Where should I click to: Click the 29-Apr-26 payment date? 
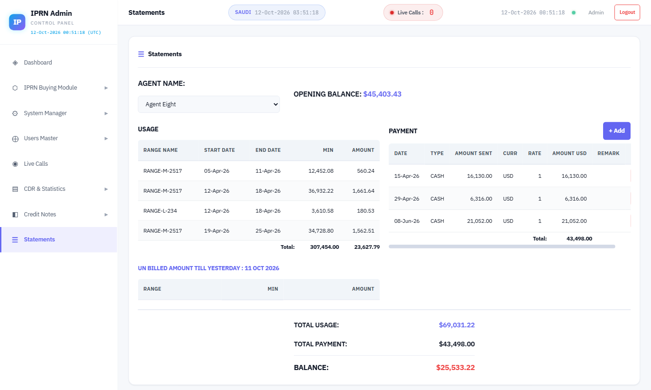(x=407, y=199)
